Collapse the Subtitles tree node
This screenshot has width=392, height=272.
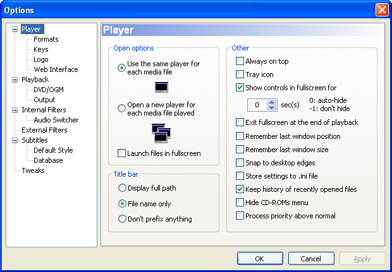coord(15,140)
